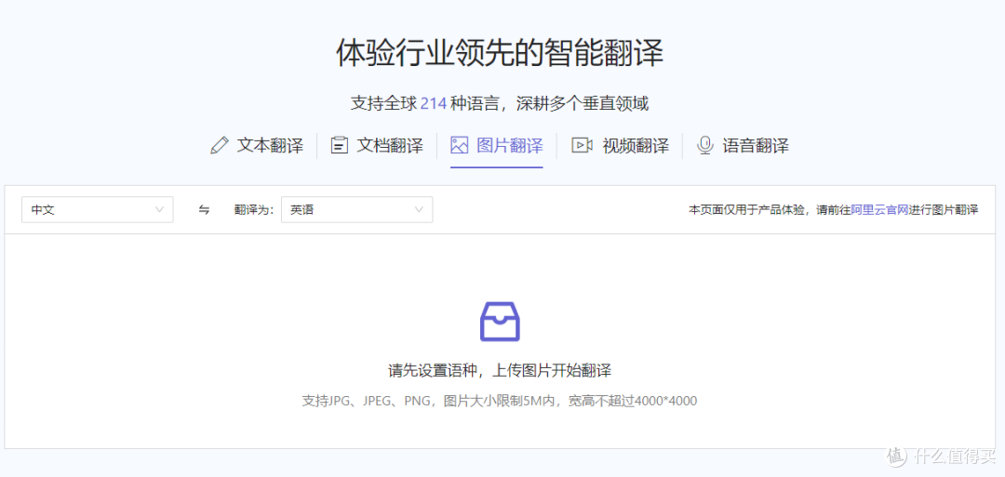This screenshot has height=477, width=1005.
Task: Click the picture icon for image translation
Action: 459,145
